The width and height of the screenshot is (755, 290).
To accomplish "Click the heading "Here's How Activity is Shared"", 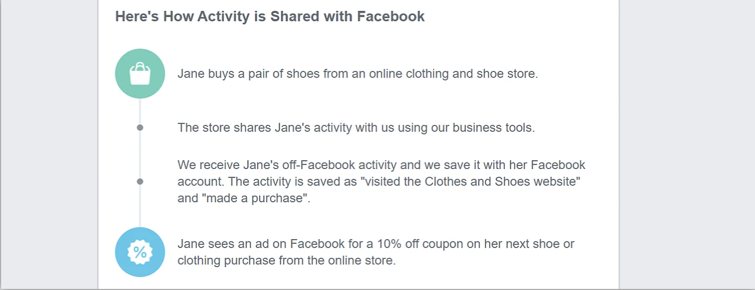I will click(269, 16).
